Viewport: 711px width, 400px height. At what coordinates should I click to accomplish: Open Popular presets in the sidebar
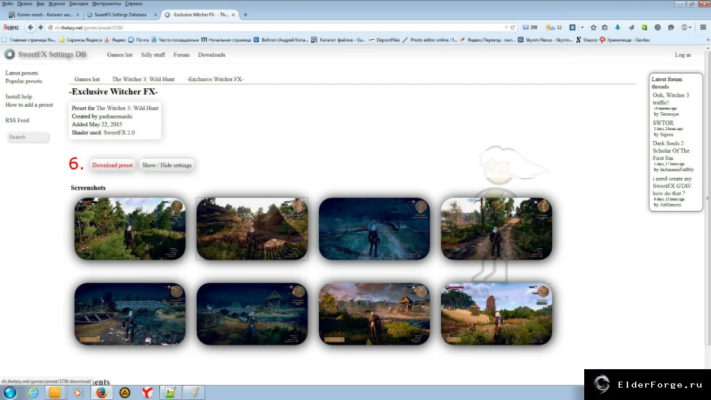click(24, 81)
